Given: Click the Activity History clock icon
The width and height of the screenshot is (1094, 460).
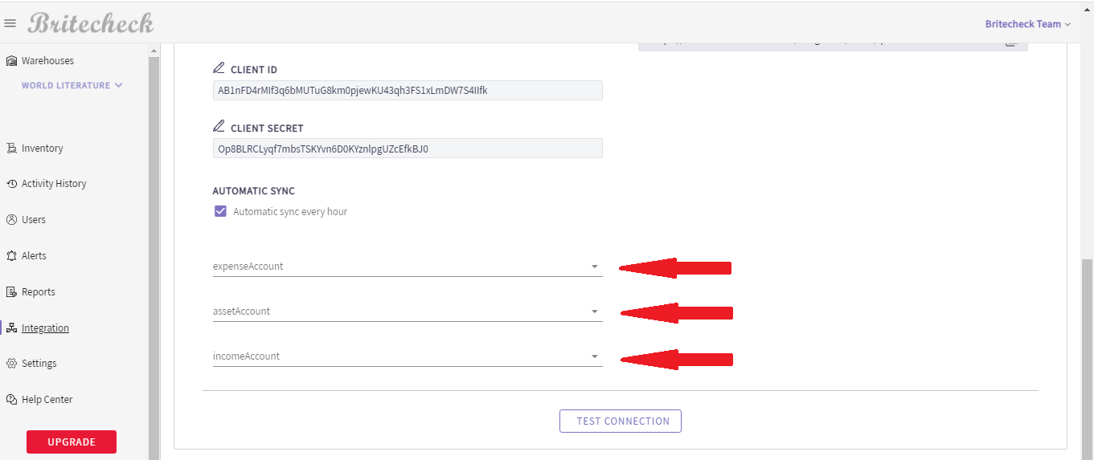Looking at the screenshot, I should [x=11, y=184].
